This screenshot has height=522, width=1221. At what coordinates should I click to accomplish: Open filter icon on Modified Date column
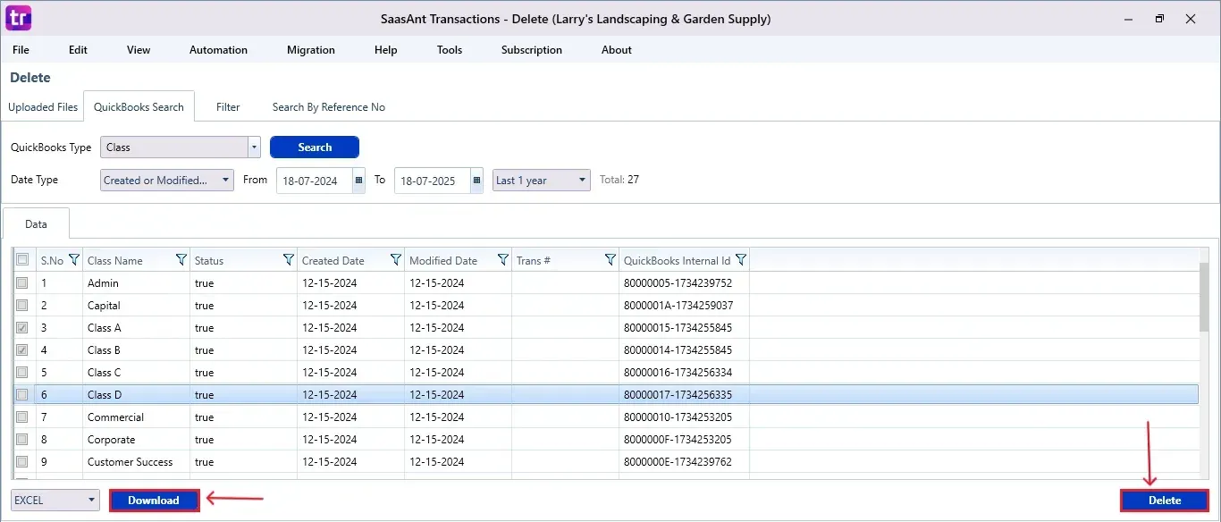coord(503,260)
